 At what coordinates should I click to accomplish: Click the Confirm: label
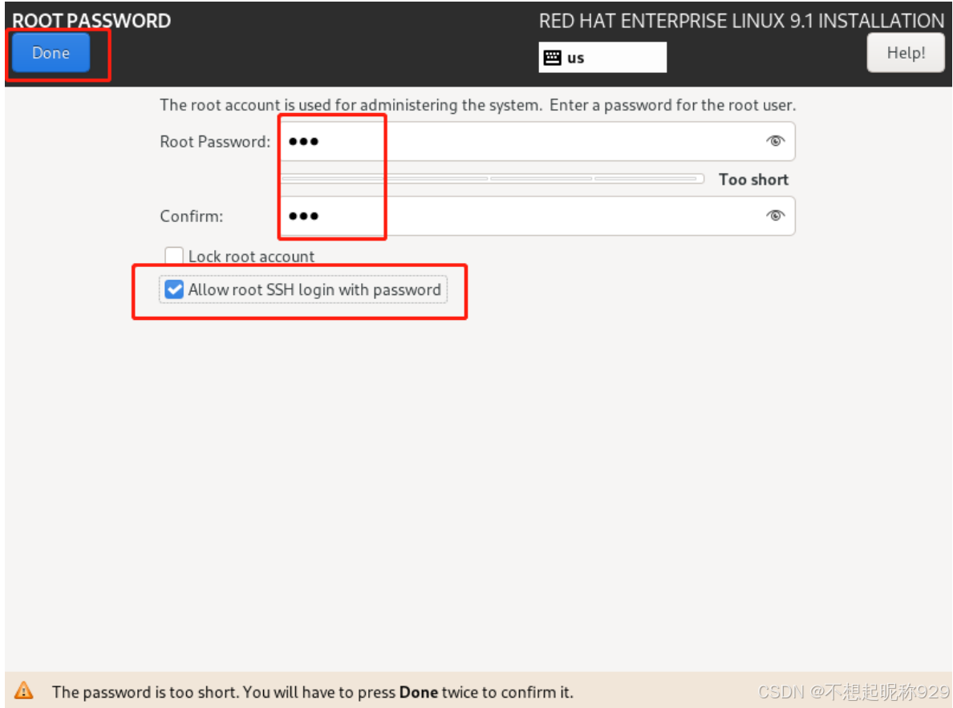[192, 216]
